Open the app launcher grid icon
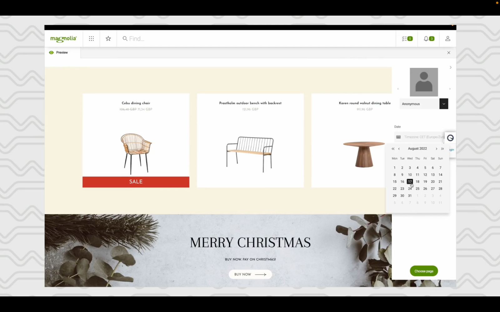The image size is (500, 312). point(91,39)
